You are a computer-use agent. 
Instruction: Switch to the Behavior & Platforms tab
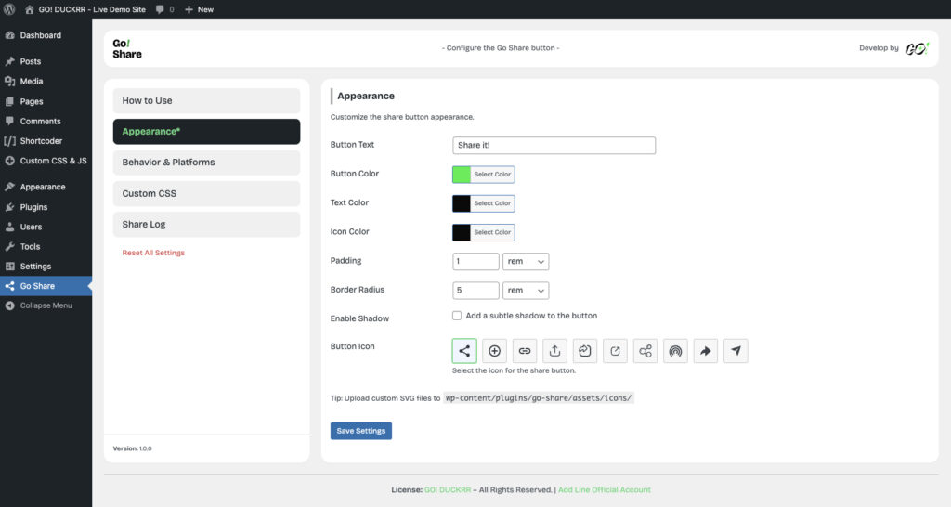tap(206, 162)
